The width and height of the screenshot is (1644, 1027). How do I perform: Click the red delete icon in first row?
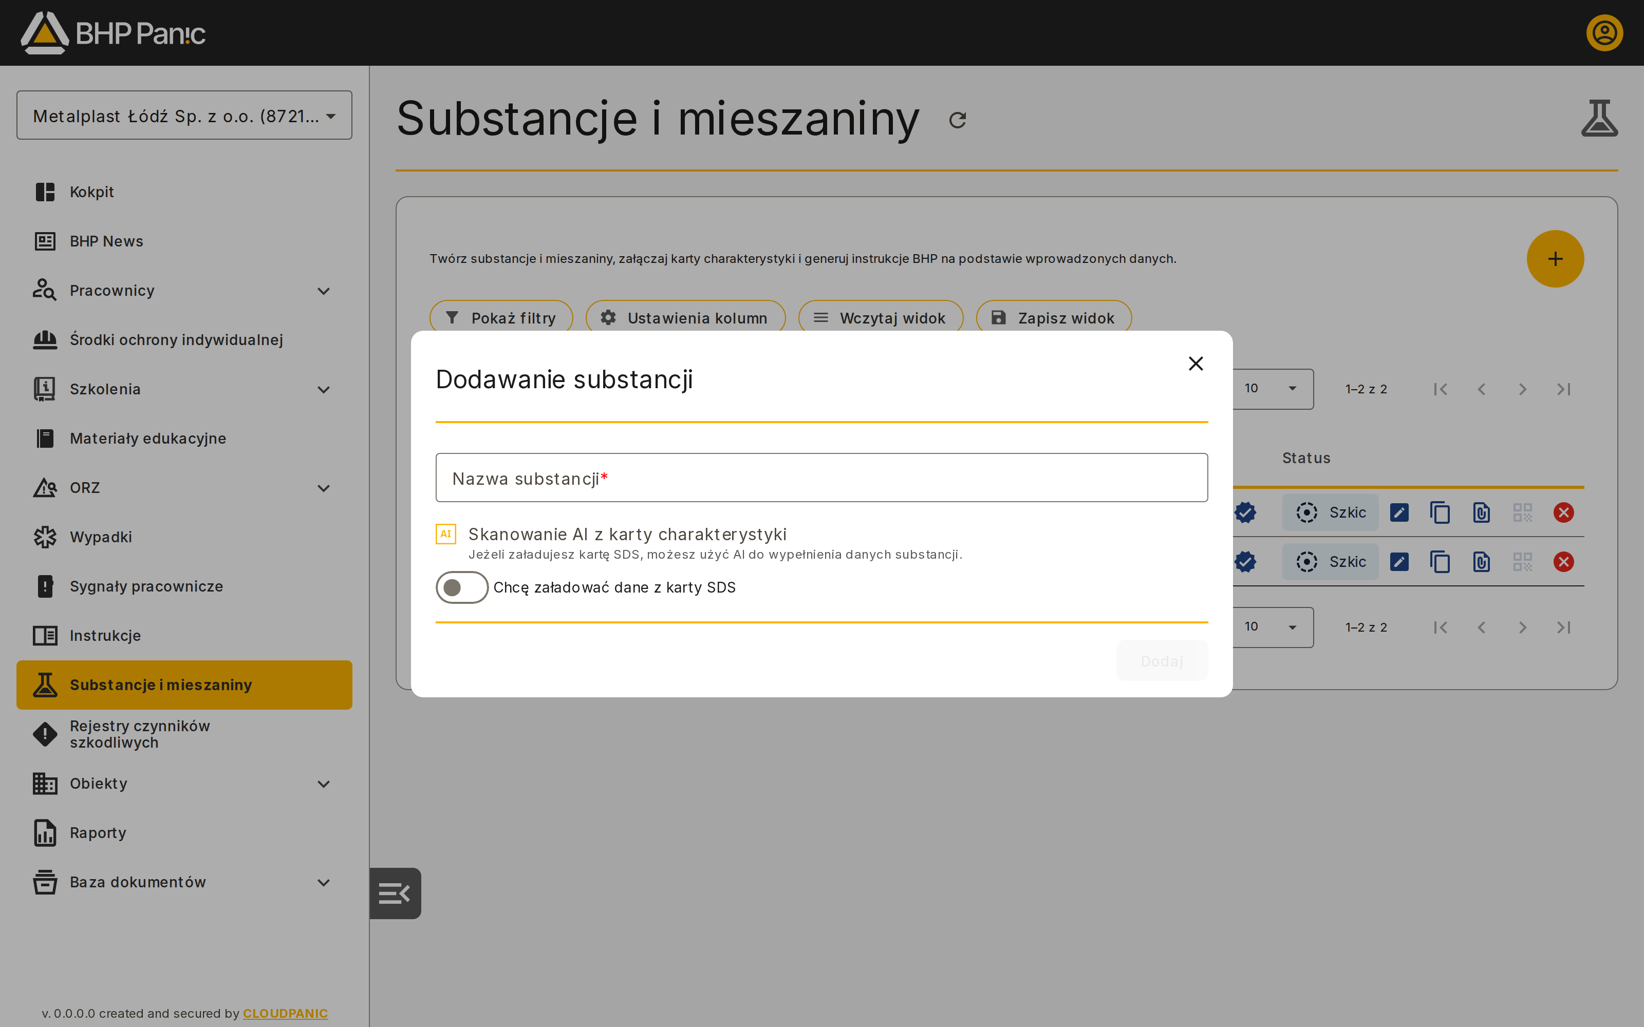[1564, 512]
